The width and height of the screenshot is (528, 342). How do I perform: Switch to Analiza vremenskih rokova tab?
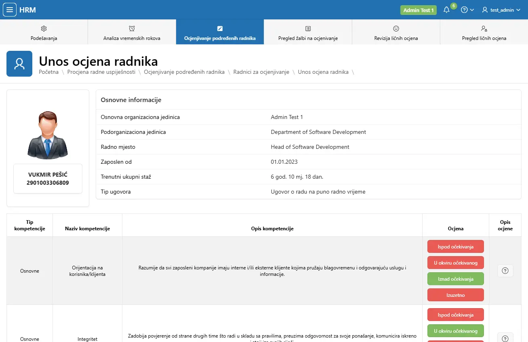(x=132, y=32)
